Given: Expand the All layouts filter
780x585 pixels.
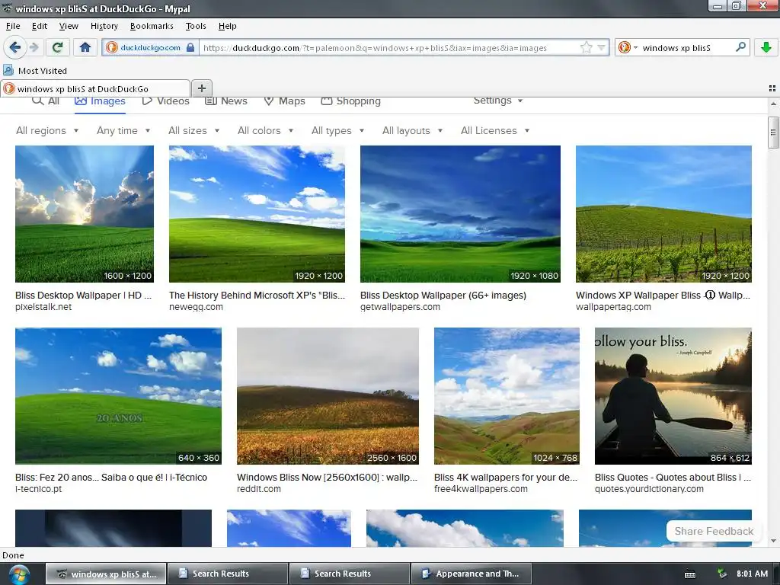Looking at the screenshot, I should (x=412, y=130).
